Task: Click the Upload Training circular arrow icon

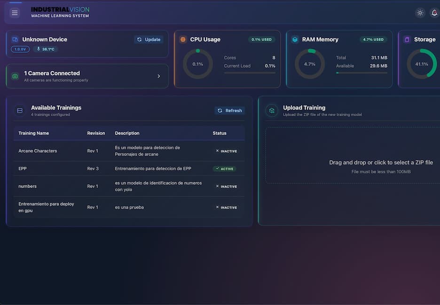Action: point(271,110)
